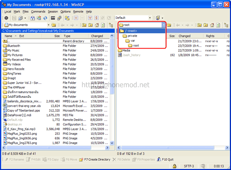This screenshot has width=231, height=170.
Task: Click Open Directory folder icon in local panel
Action: pyautogui.click(x=54, y=25)
